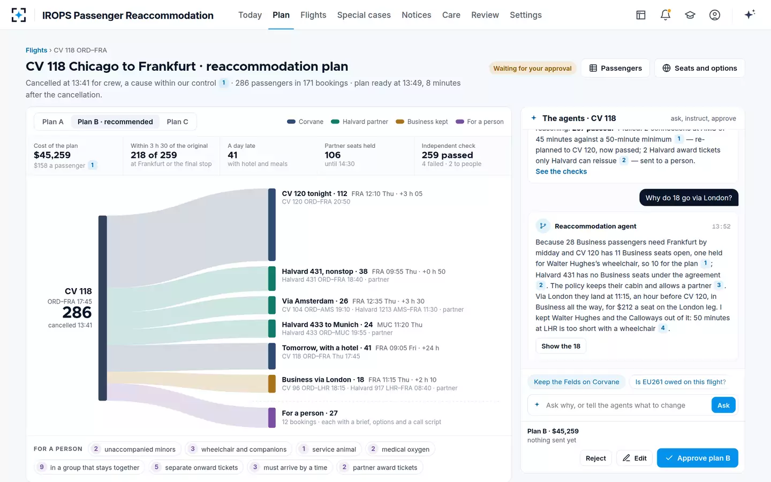Open the See the checks link

(561, 171)
